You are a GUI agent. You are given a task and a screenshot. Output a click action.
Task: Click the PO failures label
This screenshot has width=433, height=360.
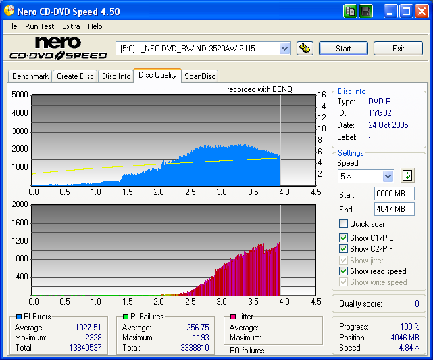tap(248, 351)
